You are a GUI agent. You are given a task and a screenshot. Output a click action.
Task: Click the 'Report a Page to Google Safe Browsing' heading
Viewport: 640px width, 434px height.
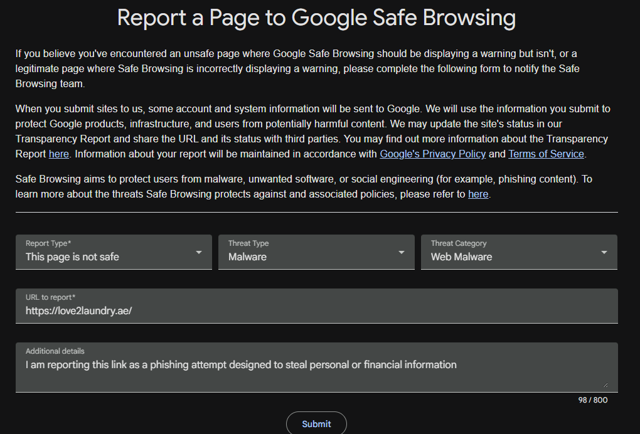point(316,18)
